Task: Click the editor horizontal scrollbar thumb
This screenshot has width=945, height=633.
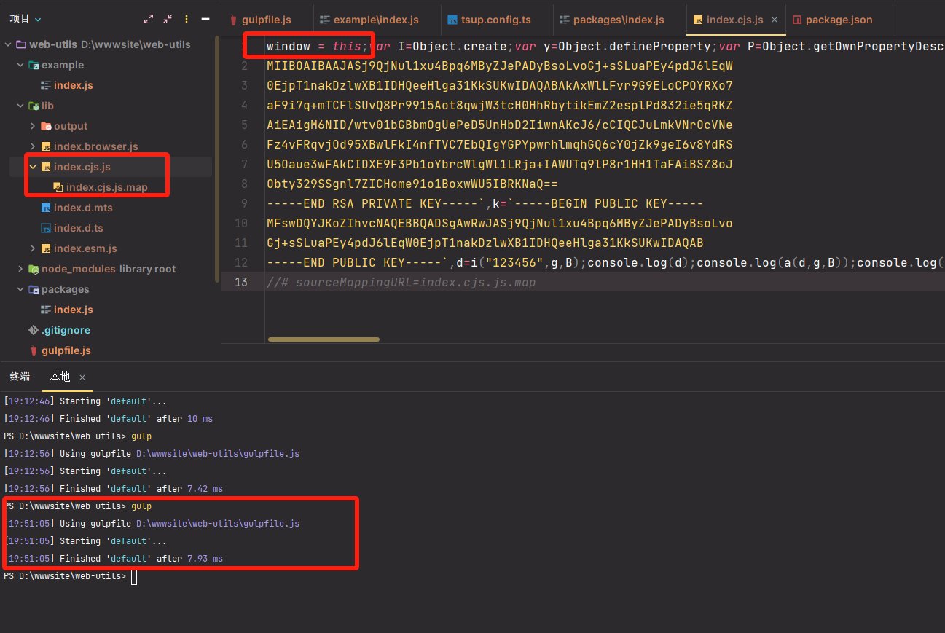Action: point(324,339)
